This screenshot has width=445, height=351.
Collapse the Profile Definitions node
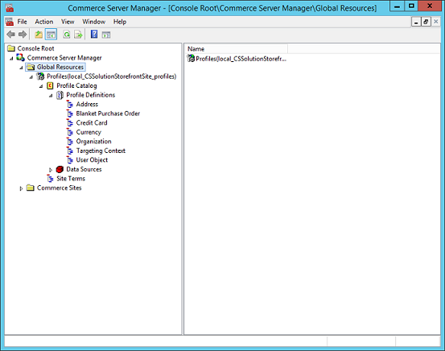coord(51,96)
